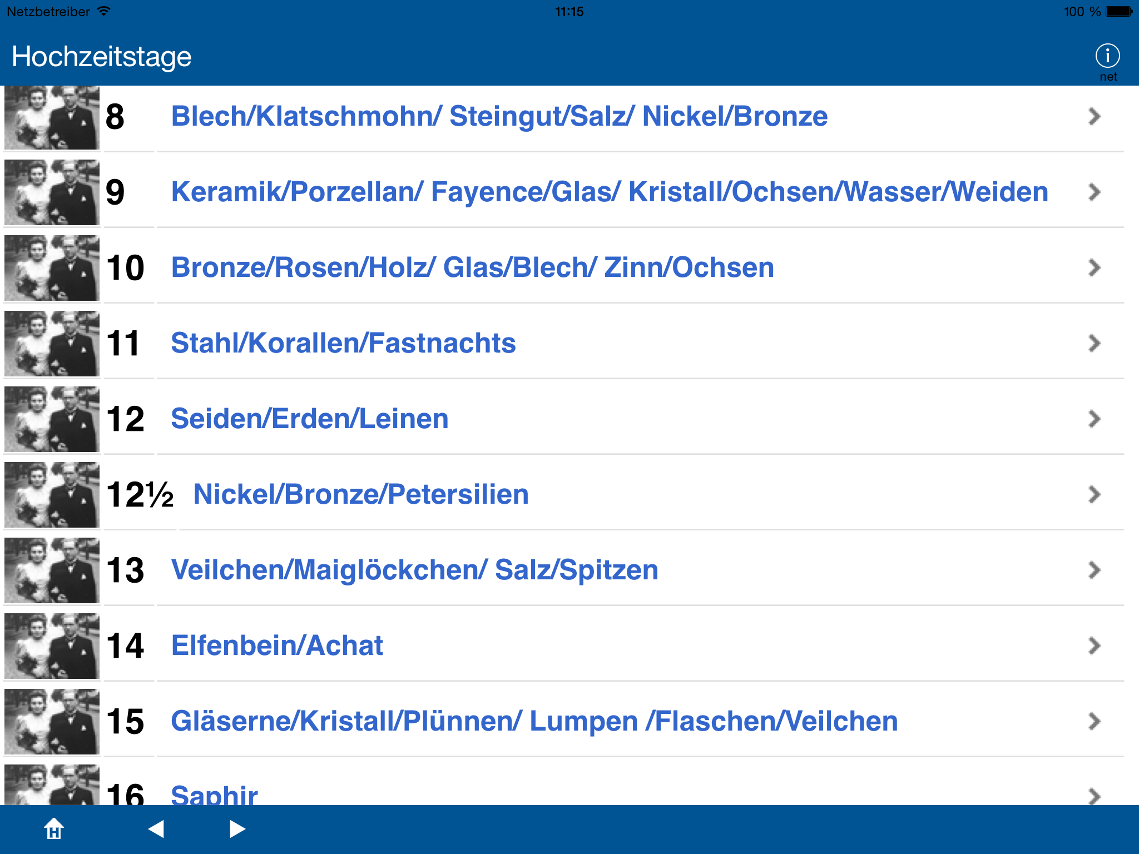Open the Nickel/Bronze/Petersilien entry
The image size is (1139, 854).
[360, 494]
